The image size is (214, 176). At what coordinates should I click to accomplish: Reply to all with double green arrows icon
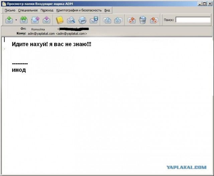pyautogui.click(x=24, y=20)
